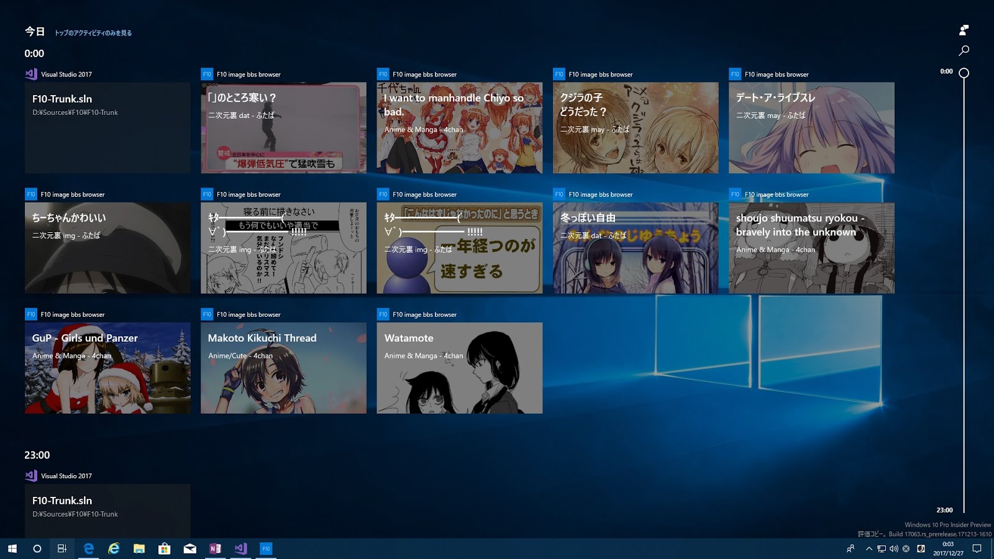Viewport: 994px width, 559px height.
Task: Open the clock showing 0:03 2017/12/27
Action: 948,548
